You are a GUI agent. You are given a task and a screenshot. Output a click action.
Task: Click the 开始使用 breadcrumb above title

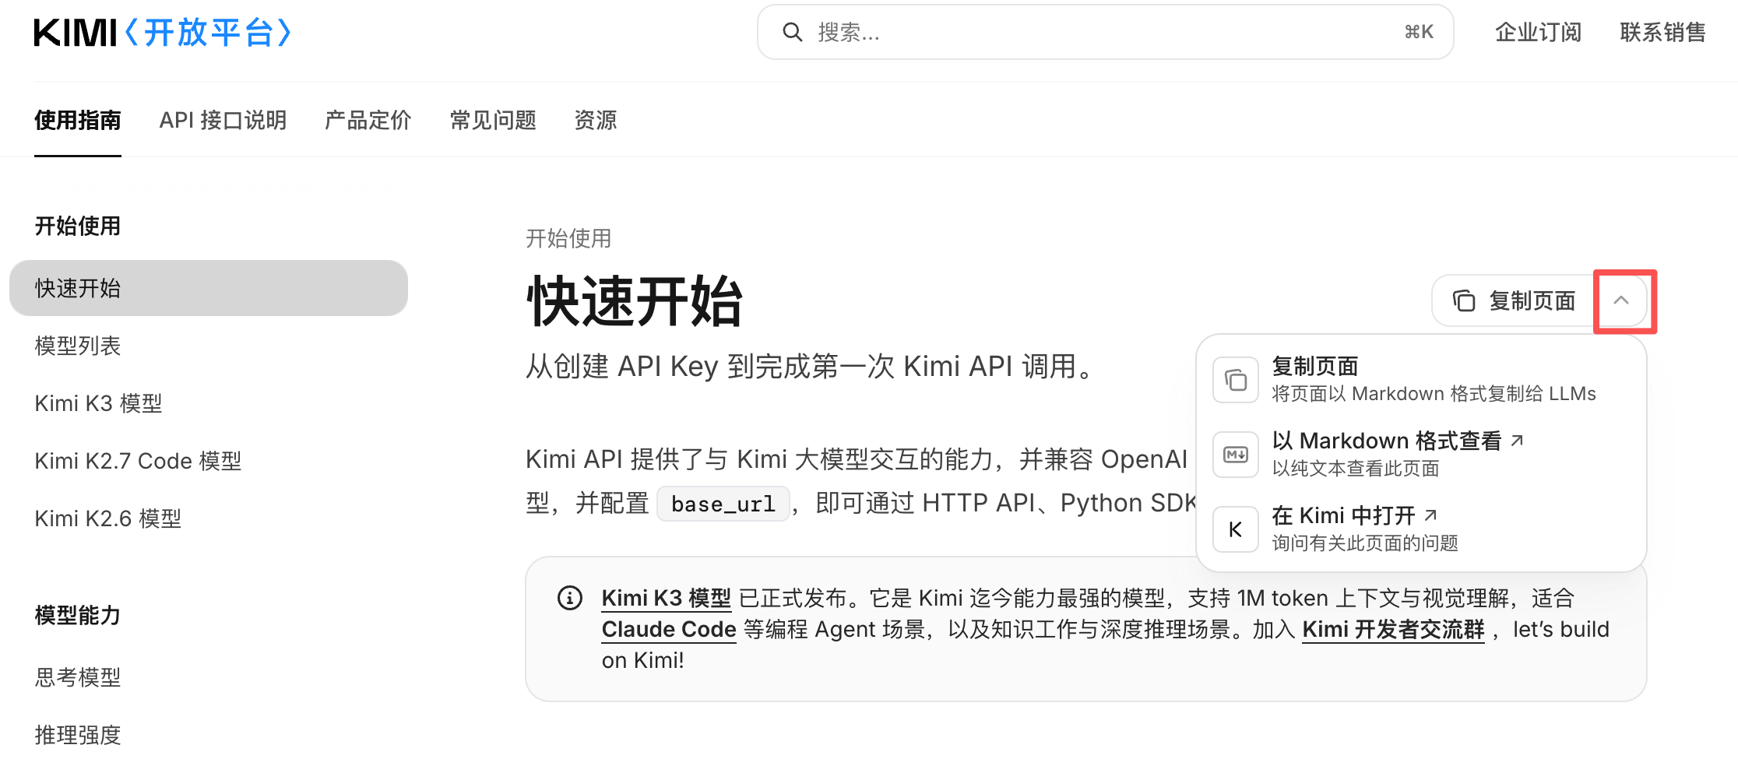click(x=568, y=238)
